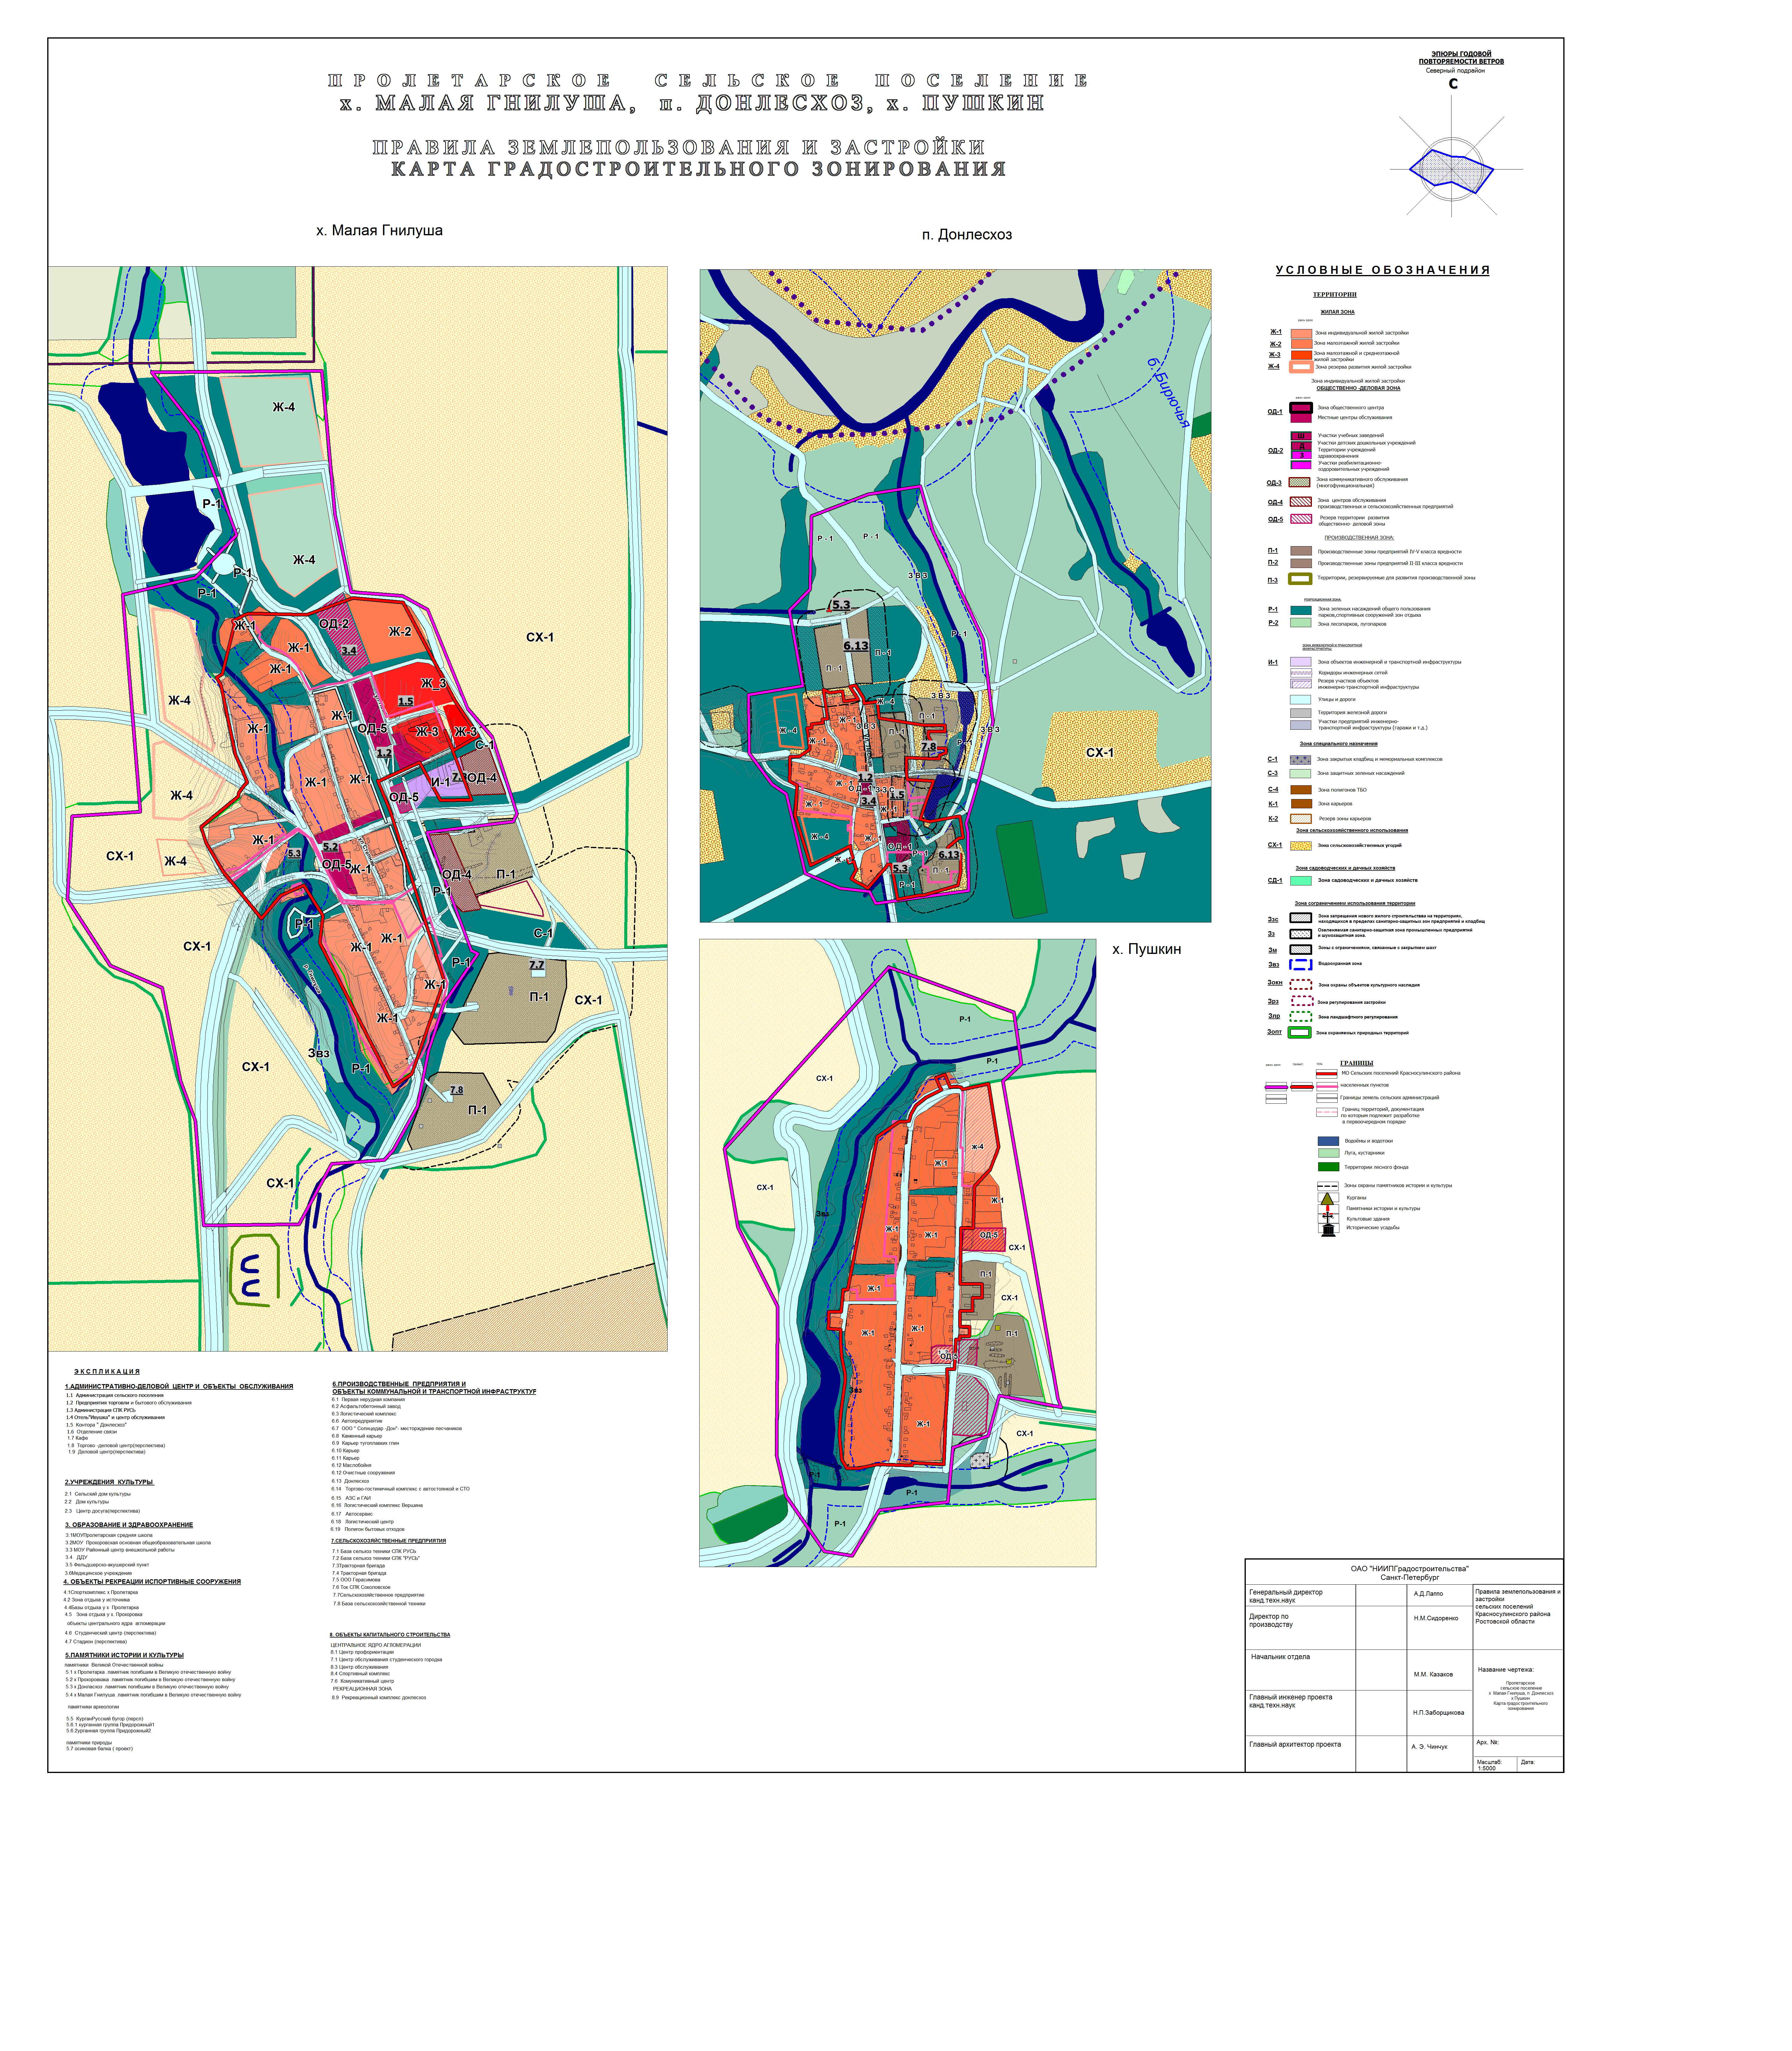Click the Ж-1 legend color swatch
Screen dimensions: 1792x2051
[1301, 334]
